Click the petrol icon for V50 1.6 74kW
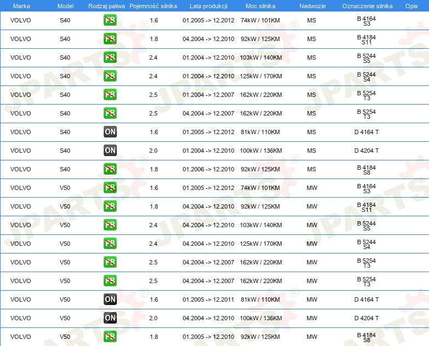This screenshot has height=346, width=429. tap(110, 188)
